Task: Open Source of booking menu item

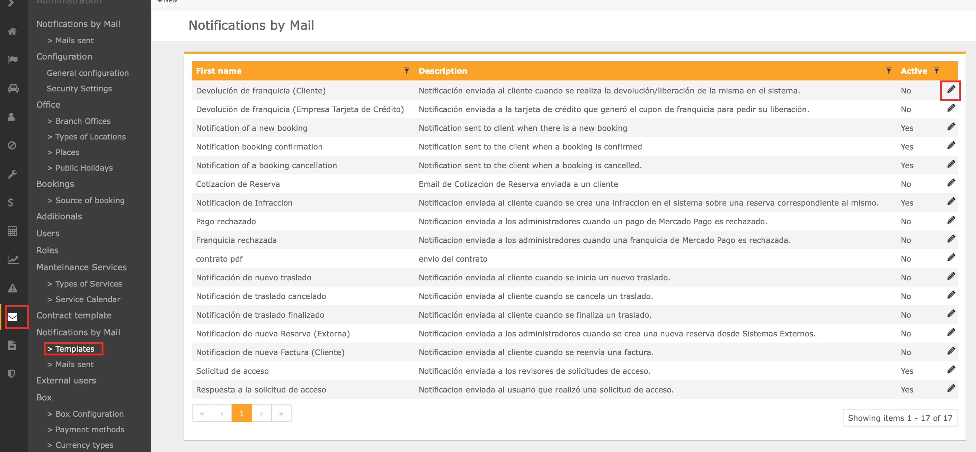Action: pyautogui.click(x=86, y=200)
